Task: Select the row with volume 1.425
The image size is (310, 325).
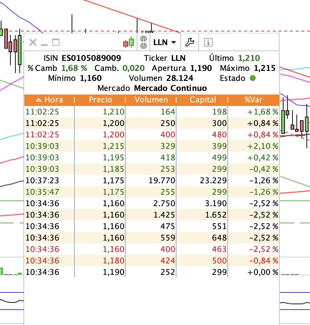Action: tap(151, 215)
